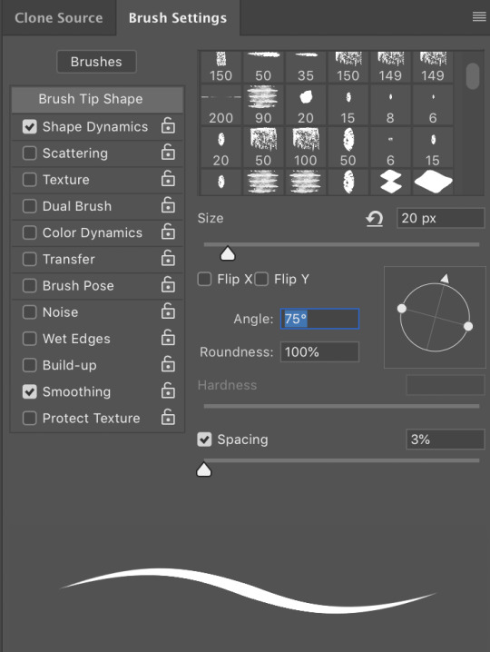Open the Brushes panel button
The width and height of the screenshot is (490, 652).
click(x=96, y=62)
